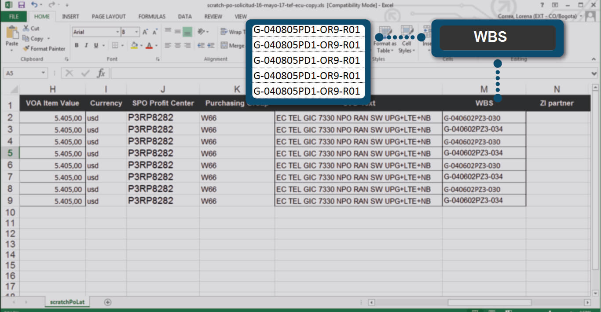Select the Cut scissors icon
This screenshot has height=312, width=601.
[x=26, y=28]
